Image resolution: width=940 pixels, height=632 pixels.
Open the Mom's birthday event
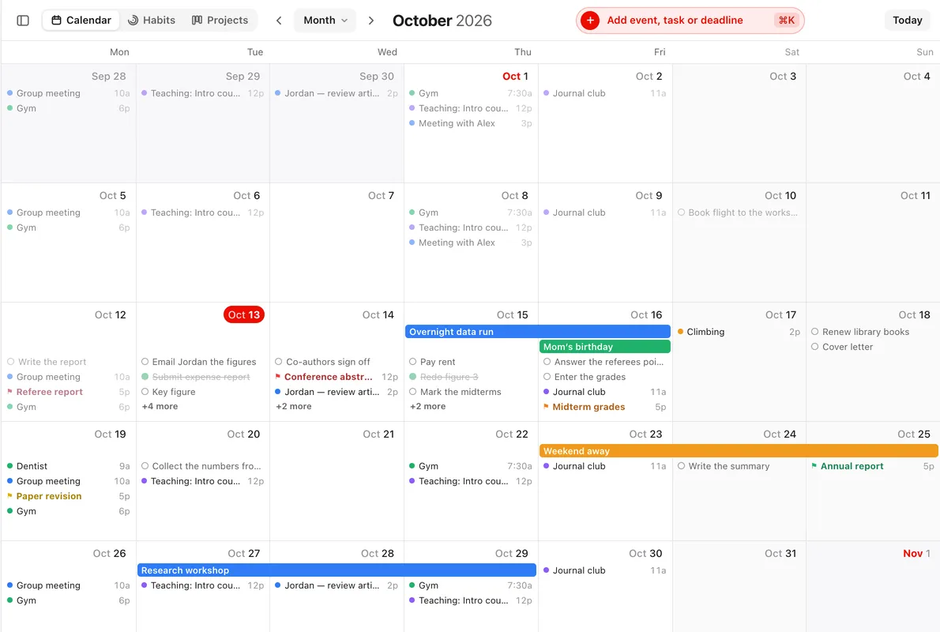pyautogui.click(x=605, y=347)
